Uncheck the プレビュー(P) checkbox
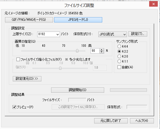 tap(14, 107)
